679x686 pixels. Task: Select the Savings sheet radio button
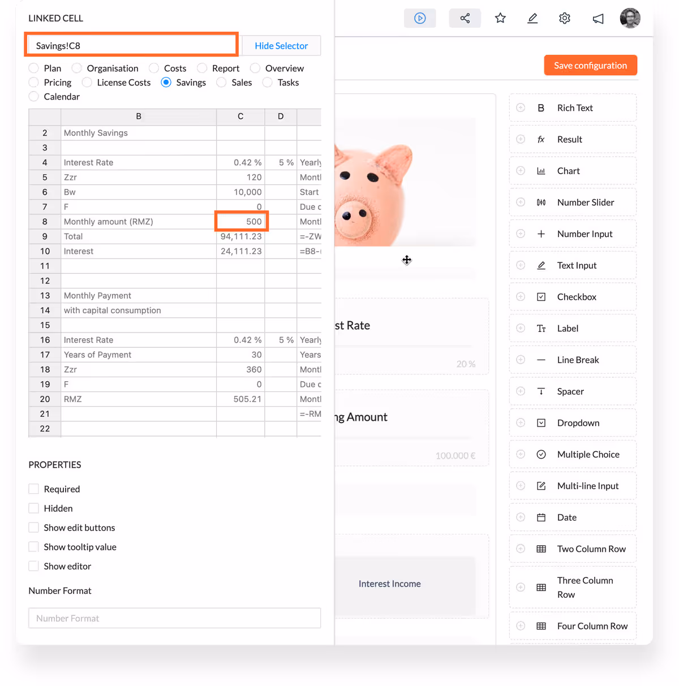pos(166,82)
